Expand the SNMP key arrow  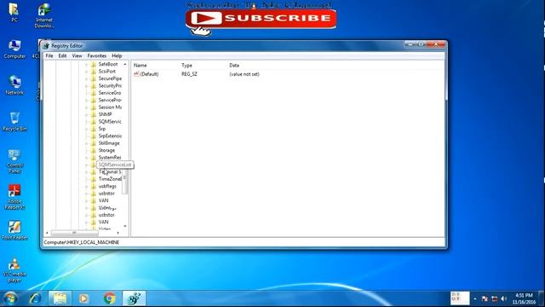click(87, 114)
